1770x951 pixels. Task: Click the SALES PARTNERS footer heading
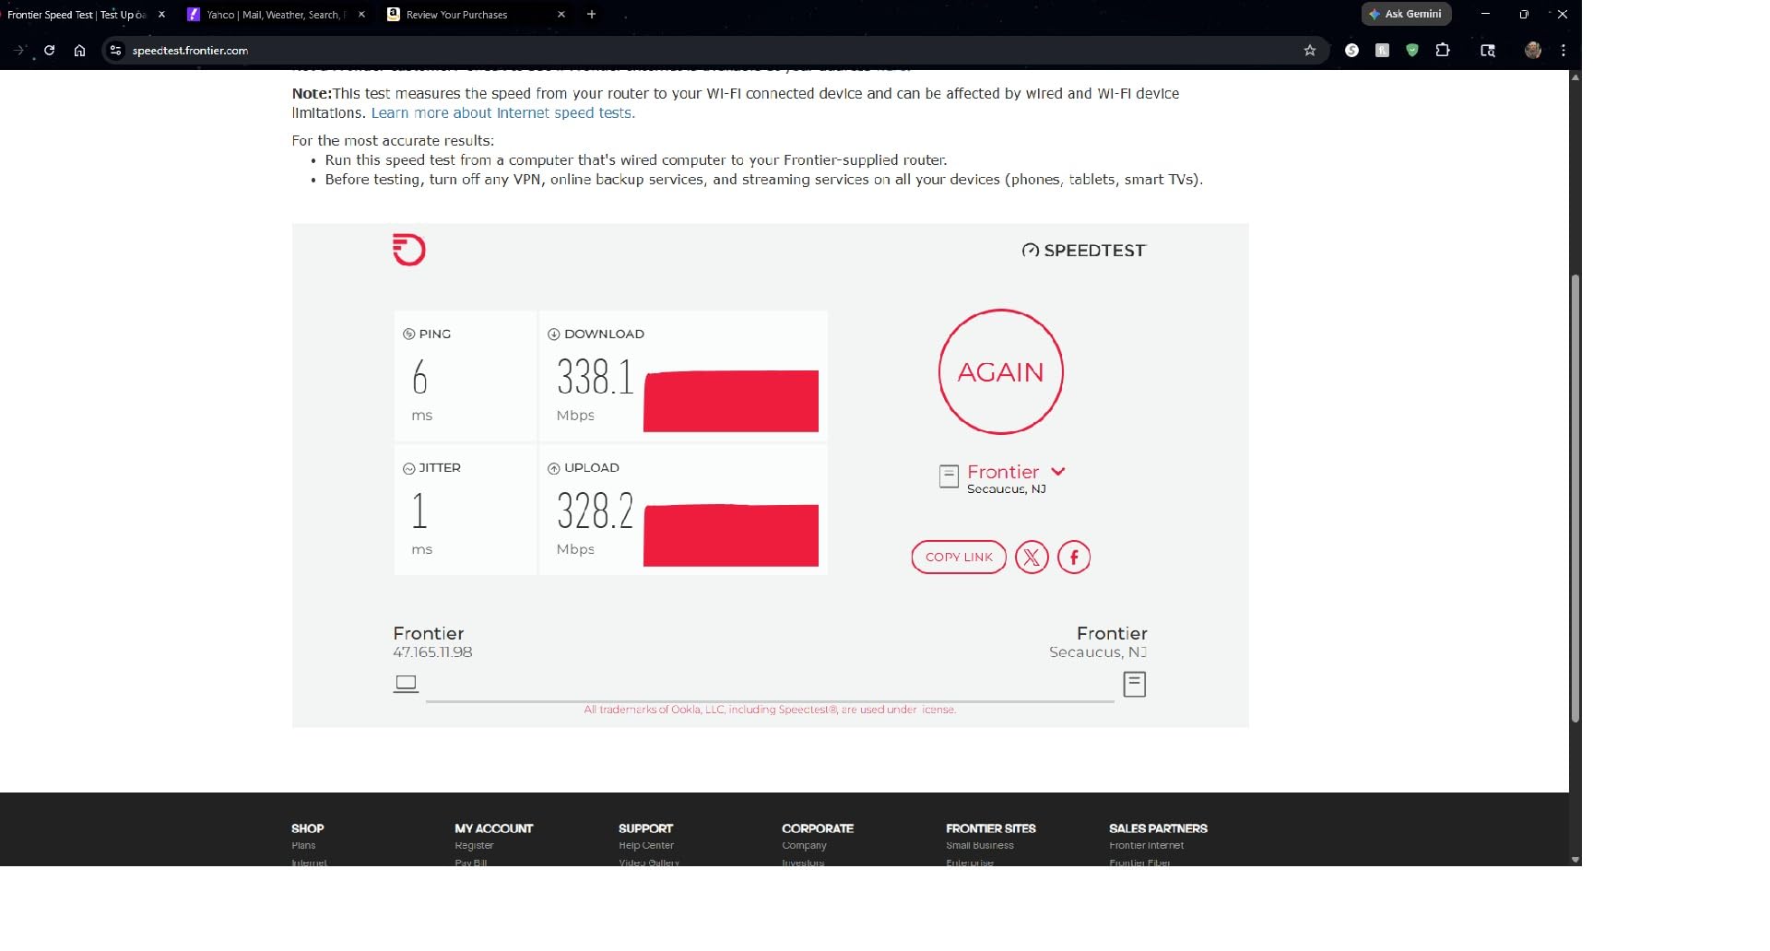tap(1158, 828)
